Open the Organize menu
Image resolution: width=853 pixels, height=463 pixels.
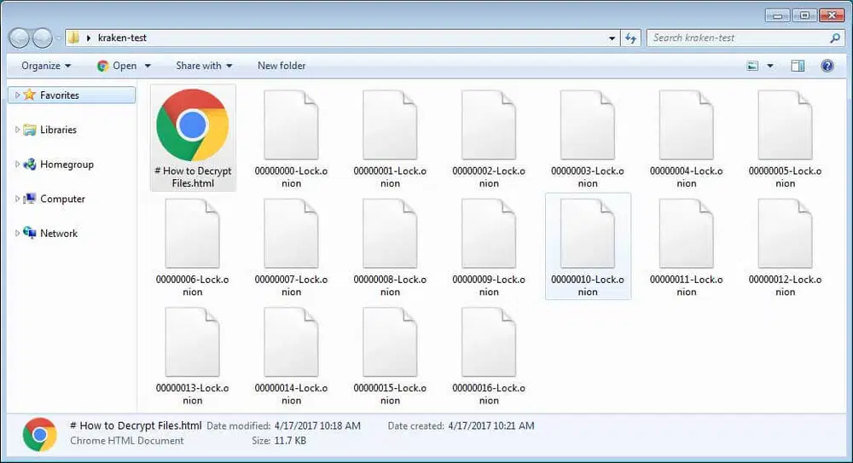click(46, 66)
